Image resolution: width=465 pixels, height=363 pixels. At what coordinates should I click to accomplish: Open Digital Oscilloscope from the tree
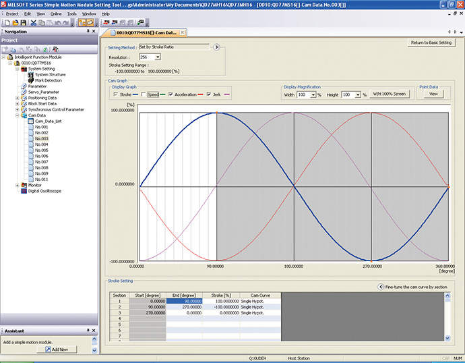coord(44,191)
